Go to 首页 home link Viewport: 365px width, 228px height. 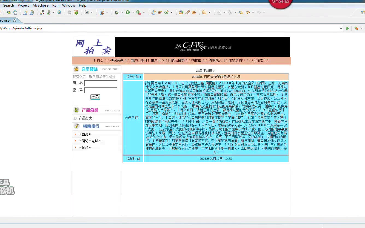[100, 61]
